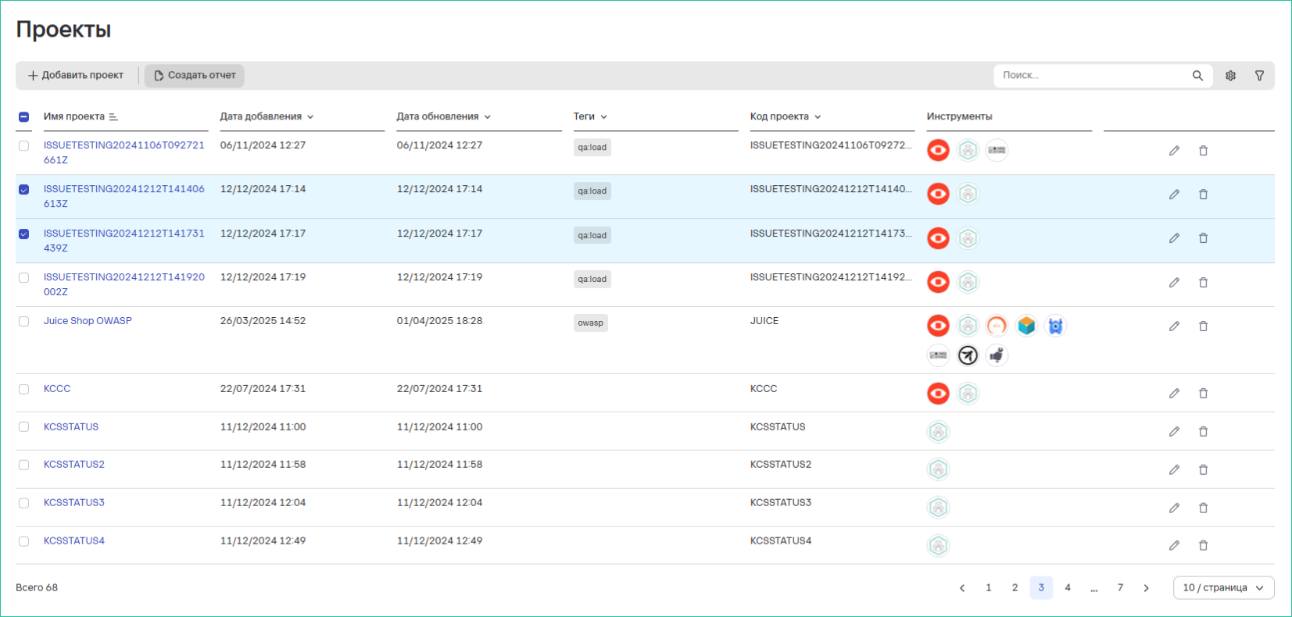Click the search magnifier icon

pos(1197,76)
